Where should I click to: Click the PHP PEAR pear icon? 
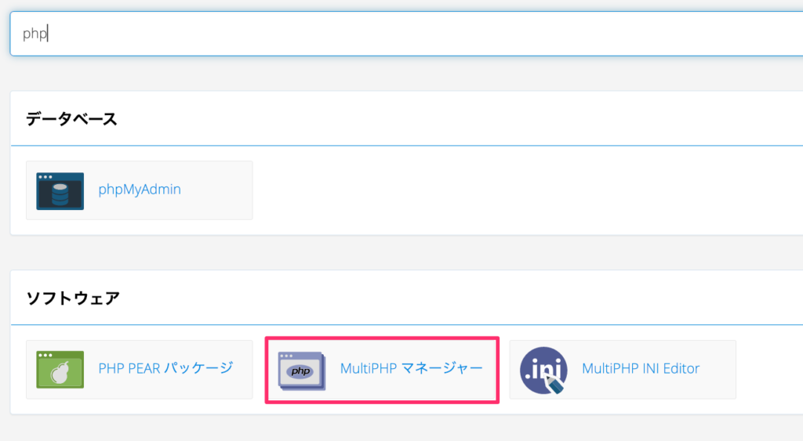(x=60, y=370)
